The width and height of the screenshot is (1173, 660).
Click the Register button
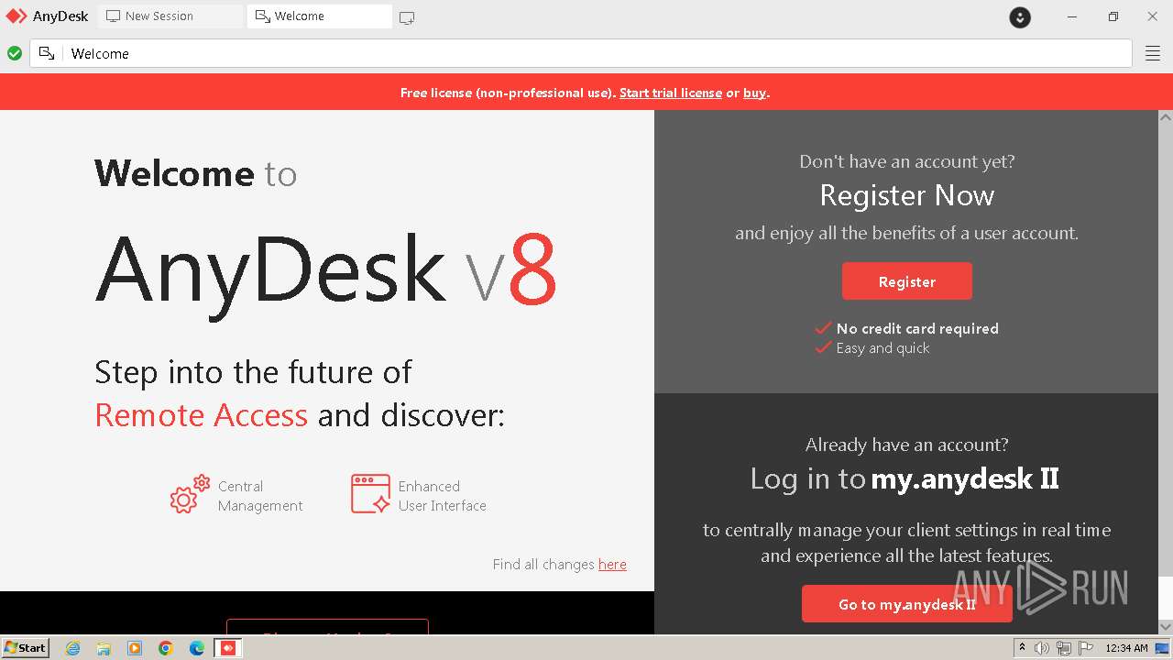tap(907, 281)
